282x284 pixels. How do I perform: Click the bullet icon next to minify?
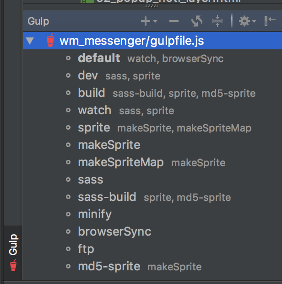pyautogui.click(x=68, y=215)
